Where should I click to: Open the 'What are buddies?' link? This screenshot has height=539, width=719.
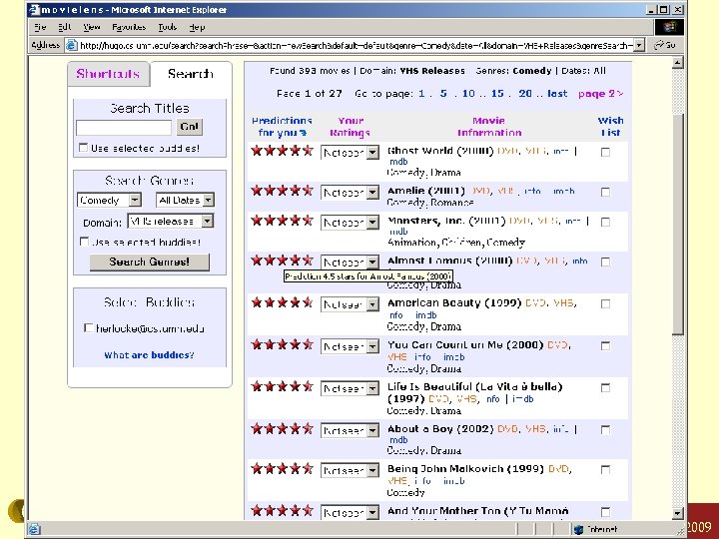[149, 354]
